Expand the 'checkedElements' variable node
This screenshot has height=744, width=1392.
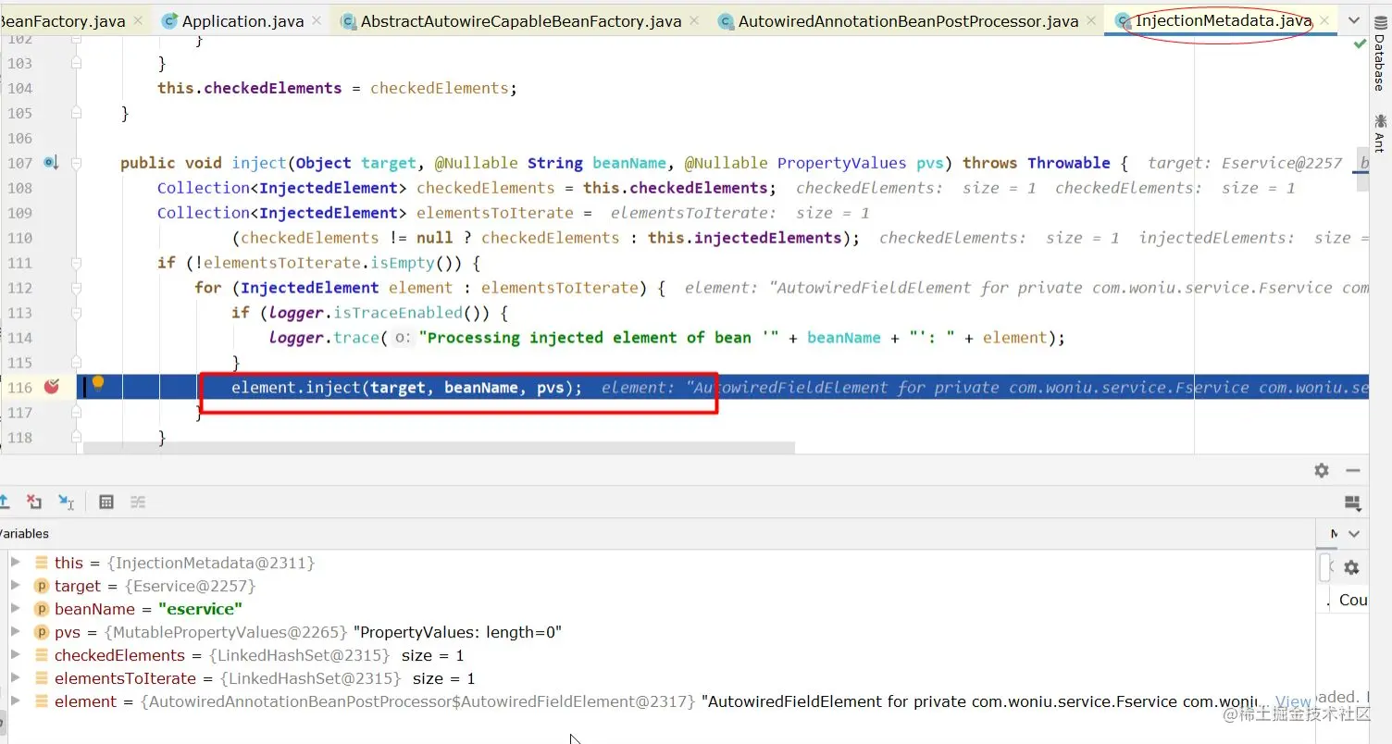coord(15,655)
